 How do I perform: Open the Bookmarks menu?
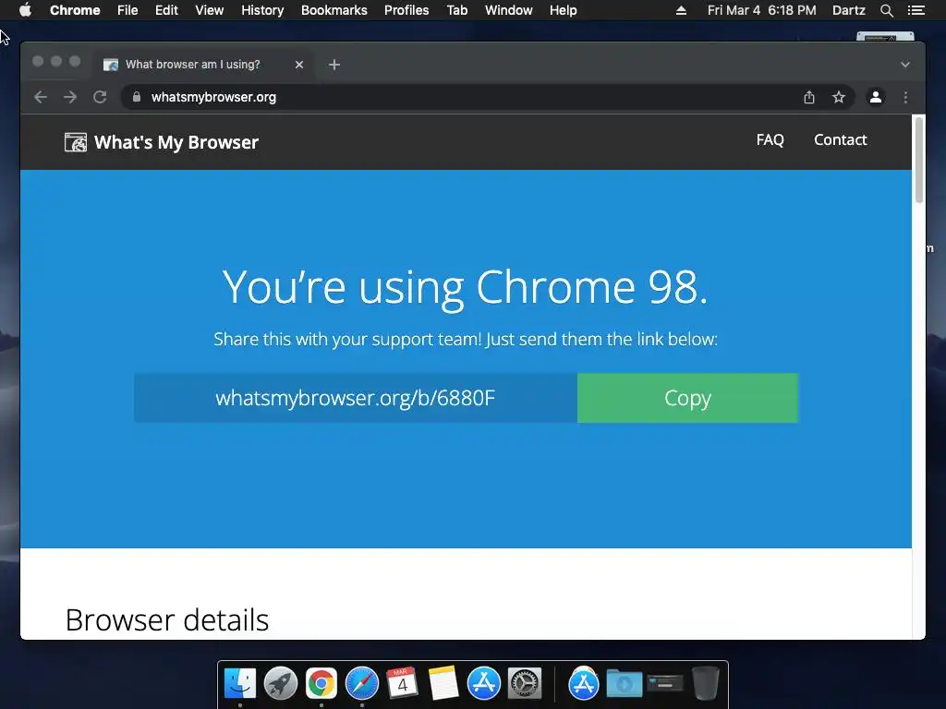[334, 10]
